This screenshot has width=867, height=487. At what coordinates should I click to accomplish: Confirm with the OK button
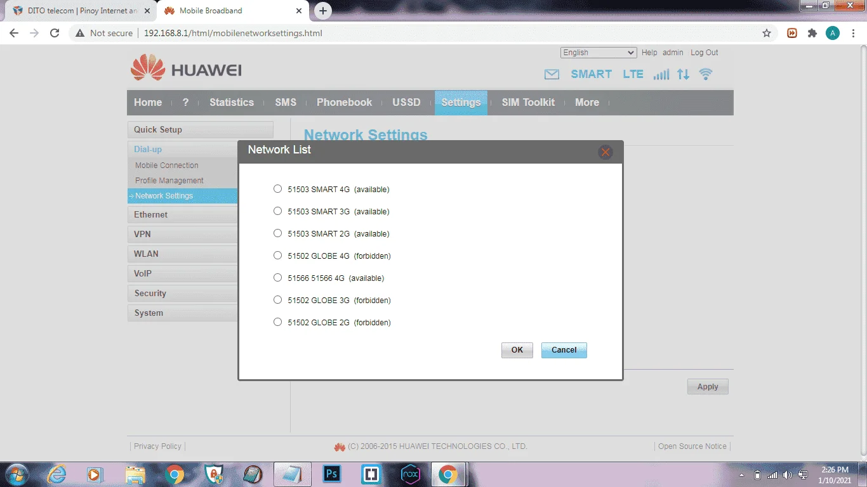pos(517,350)
